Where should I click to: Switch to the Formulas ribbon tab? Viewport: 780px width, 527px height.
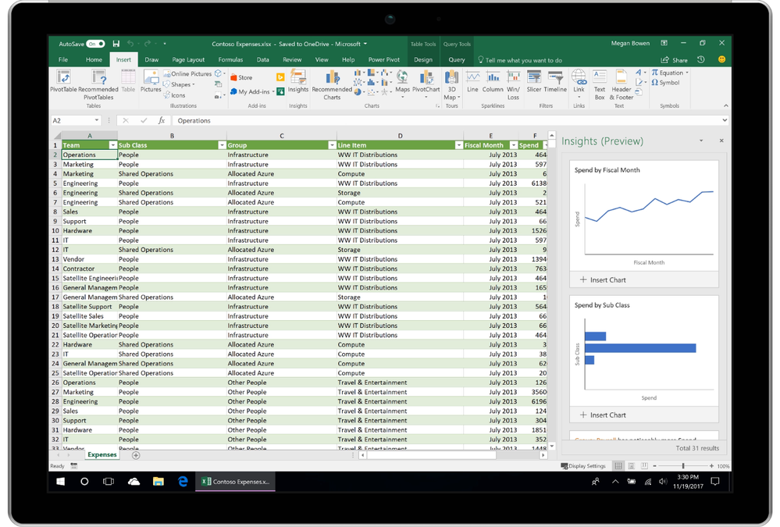[230, 59]
